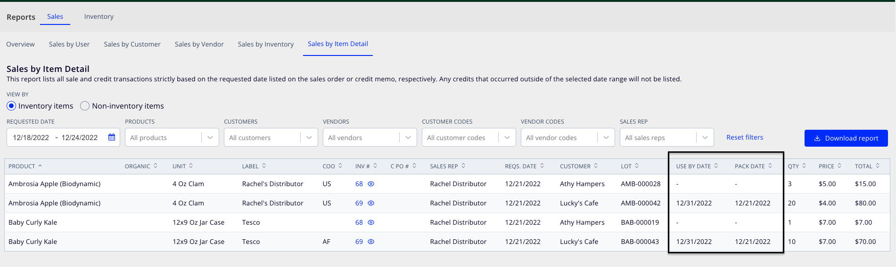Open invoice 69 link for Baby Curly Kale

pyautogui.click(x=359, y=242)
